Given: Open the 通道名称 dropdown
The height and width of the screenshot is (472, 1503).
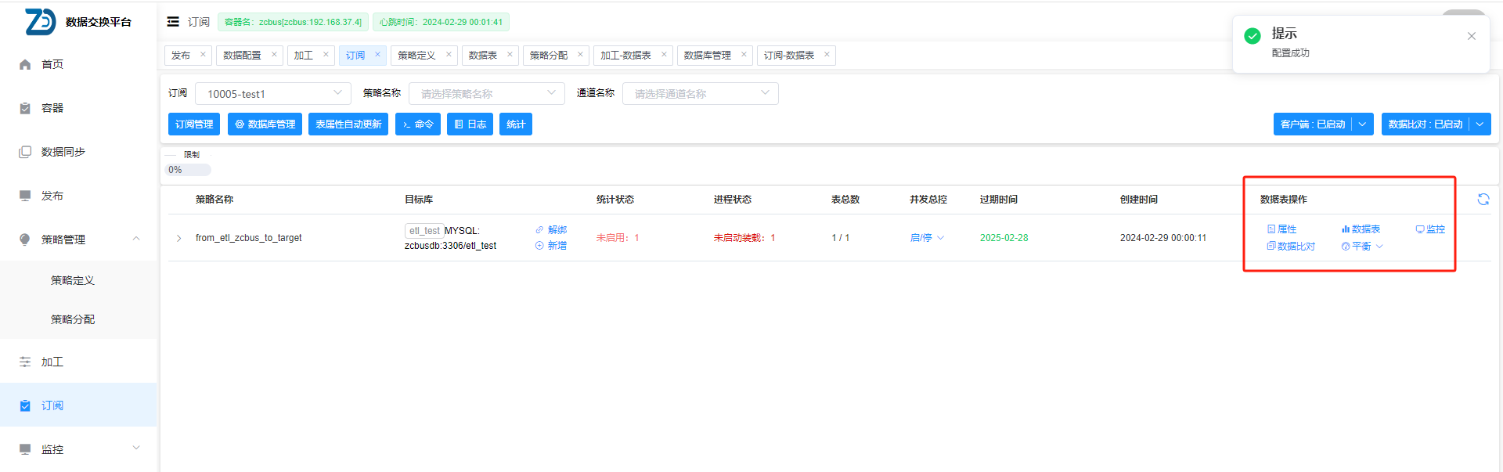Looking at the screenshot, I should click(700, 94).
